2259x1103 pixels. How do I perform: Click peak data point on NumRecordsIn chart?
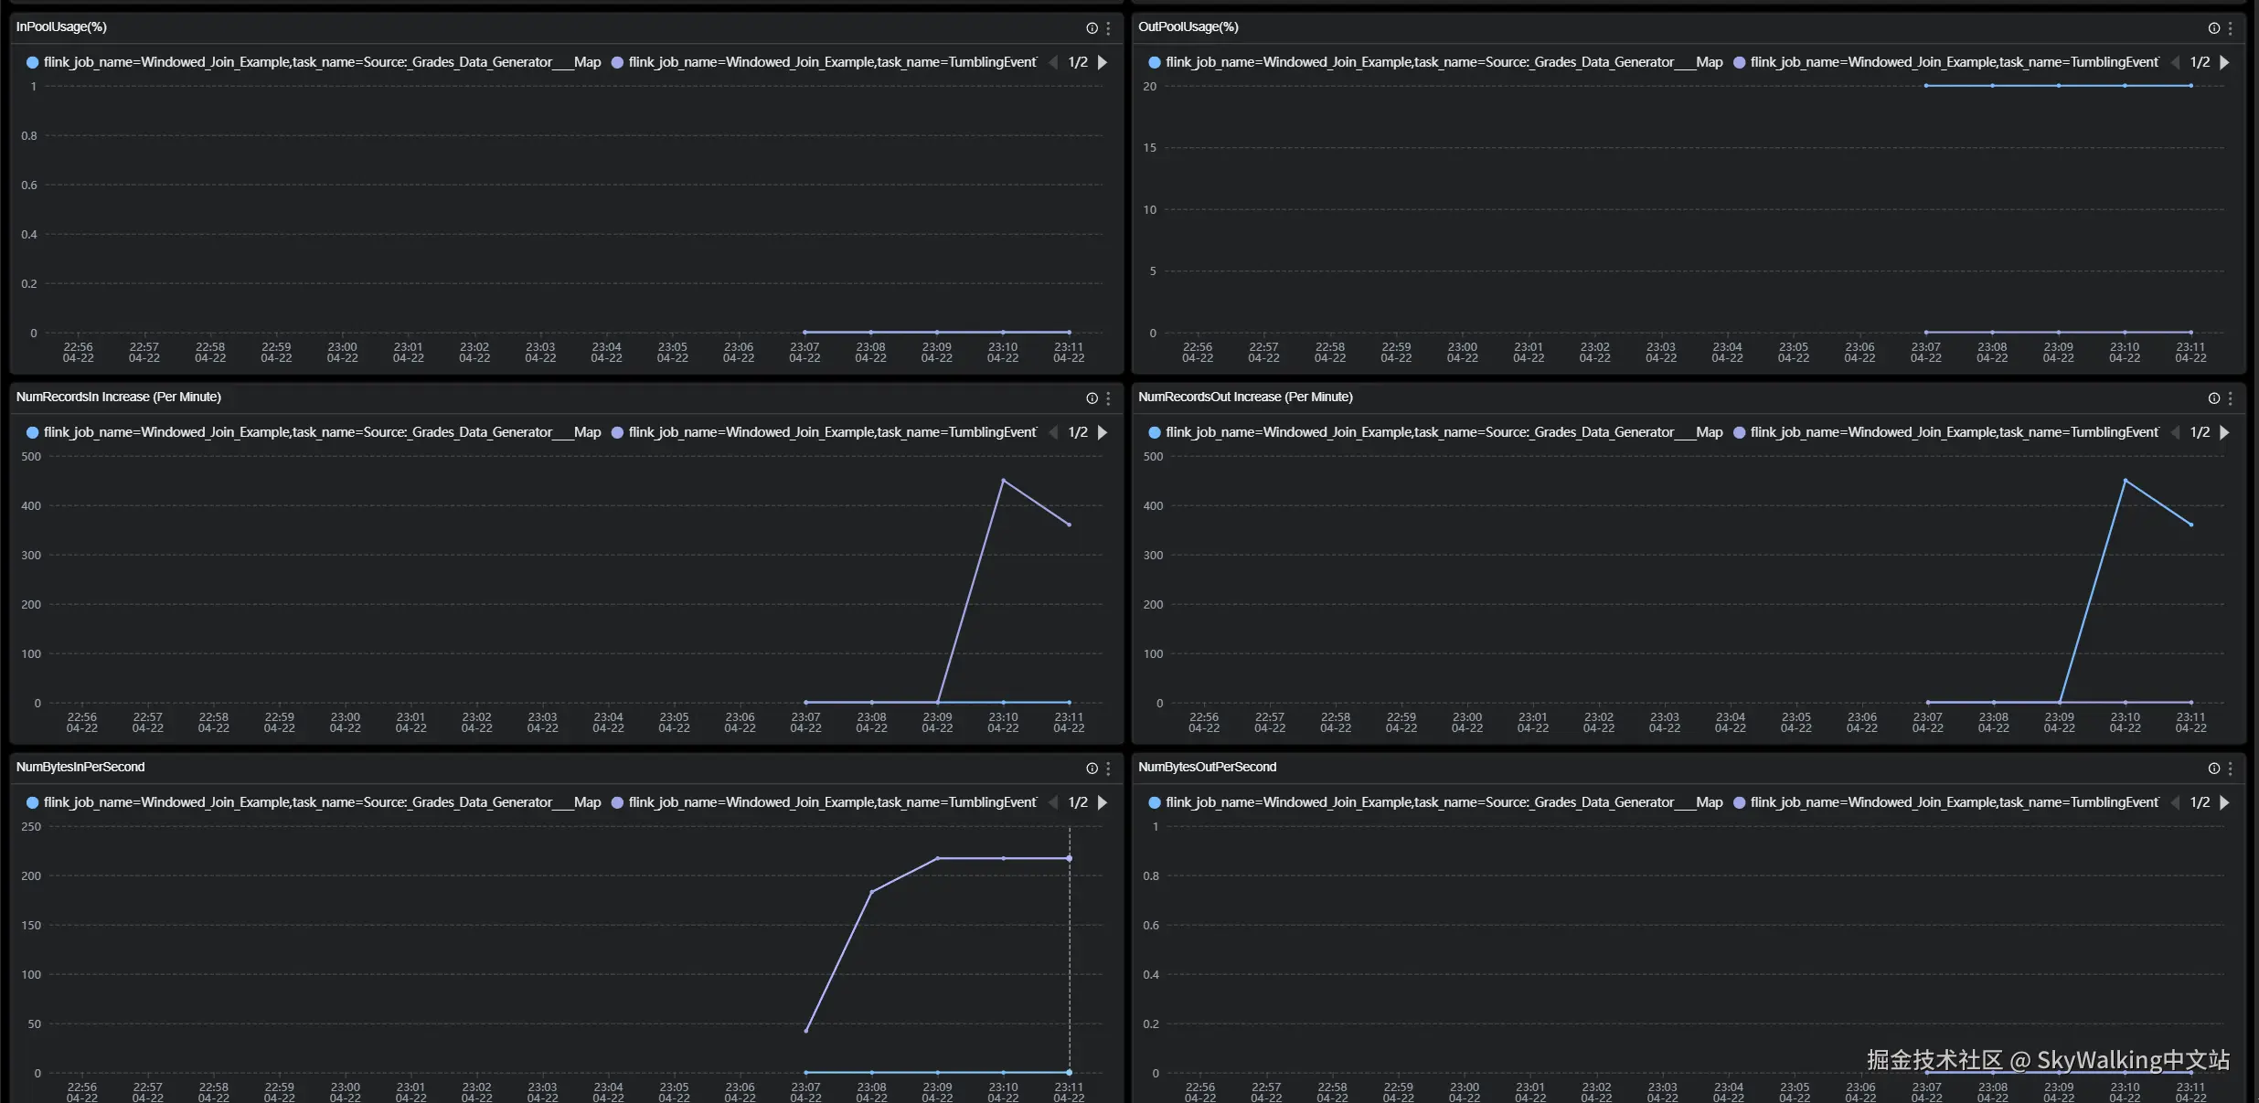(x=1003, y=481)
